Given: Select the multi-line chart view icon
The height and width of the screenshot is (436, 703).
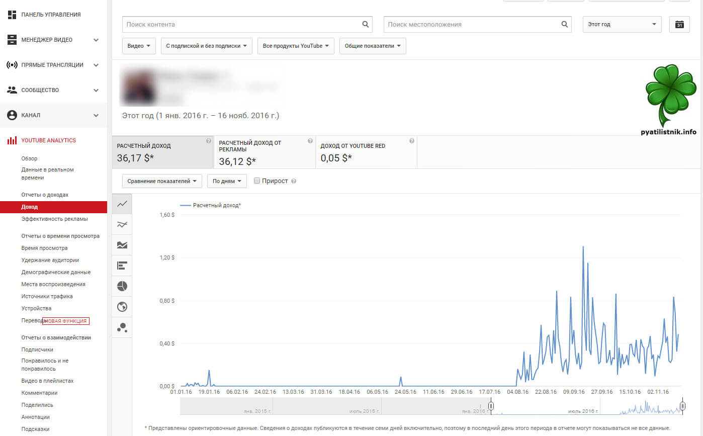Looking at the screenshot, I should click(122, 224).
